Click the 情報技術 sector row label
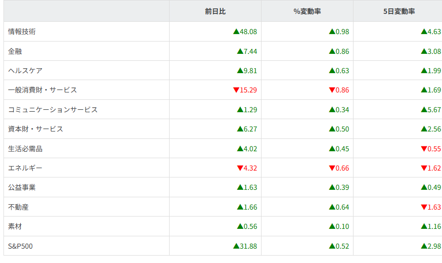This screenshot has height=263, width=442. [22, 32]
